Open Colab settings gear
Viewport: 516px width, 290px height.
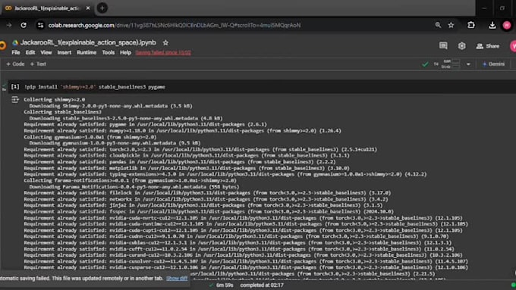(x=461, y=46)
